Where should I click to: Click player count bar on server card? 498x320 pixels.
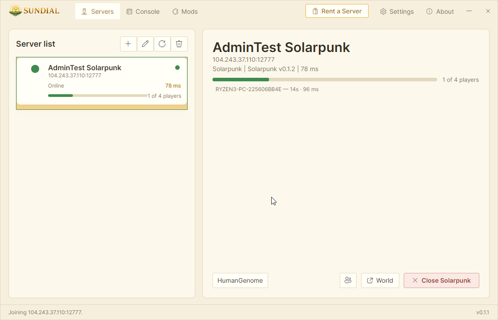pos(97,96)
